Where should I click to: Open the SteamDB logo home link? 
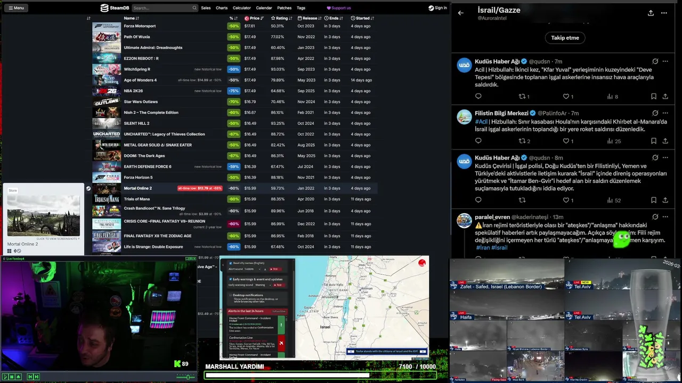(x=115, y=8)
